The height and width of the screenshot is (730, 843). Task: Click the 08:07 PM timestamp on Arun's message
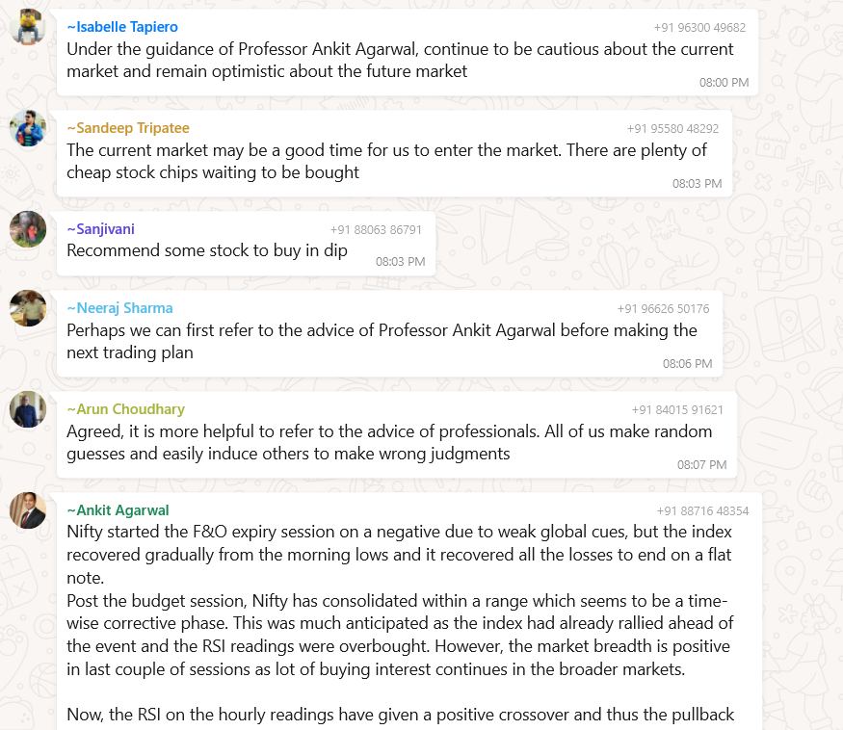coord(701,464)
